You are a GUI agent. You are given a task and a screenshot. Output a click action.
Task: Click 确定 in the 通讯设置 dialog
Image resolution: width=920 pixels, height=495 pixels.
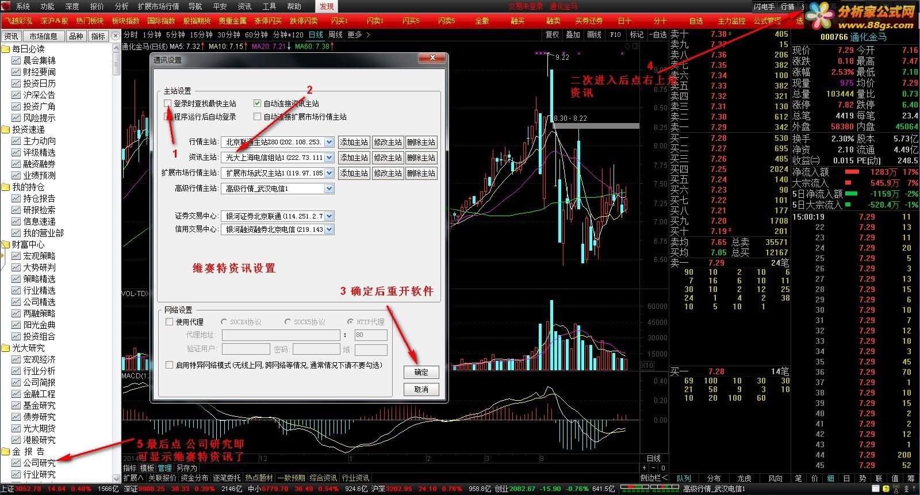(421, 372)
